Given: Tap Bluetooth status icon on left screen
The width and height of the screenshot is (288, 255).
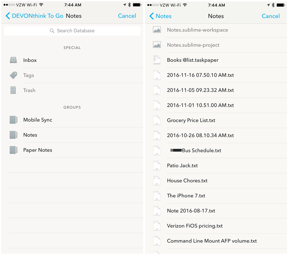Looking at the screenshot, I should (x=129, y=5).
